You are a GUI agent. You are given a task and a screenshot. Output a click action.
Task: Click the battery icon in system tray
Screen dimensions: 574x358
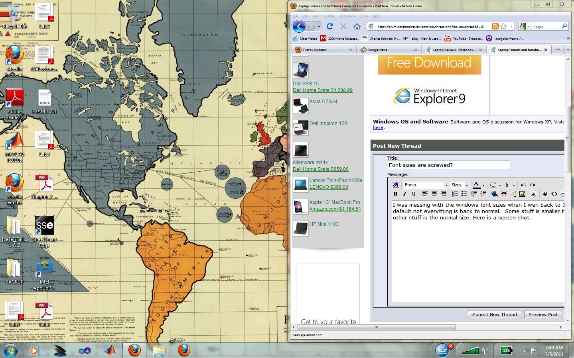[x=506, y=350]
